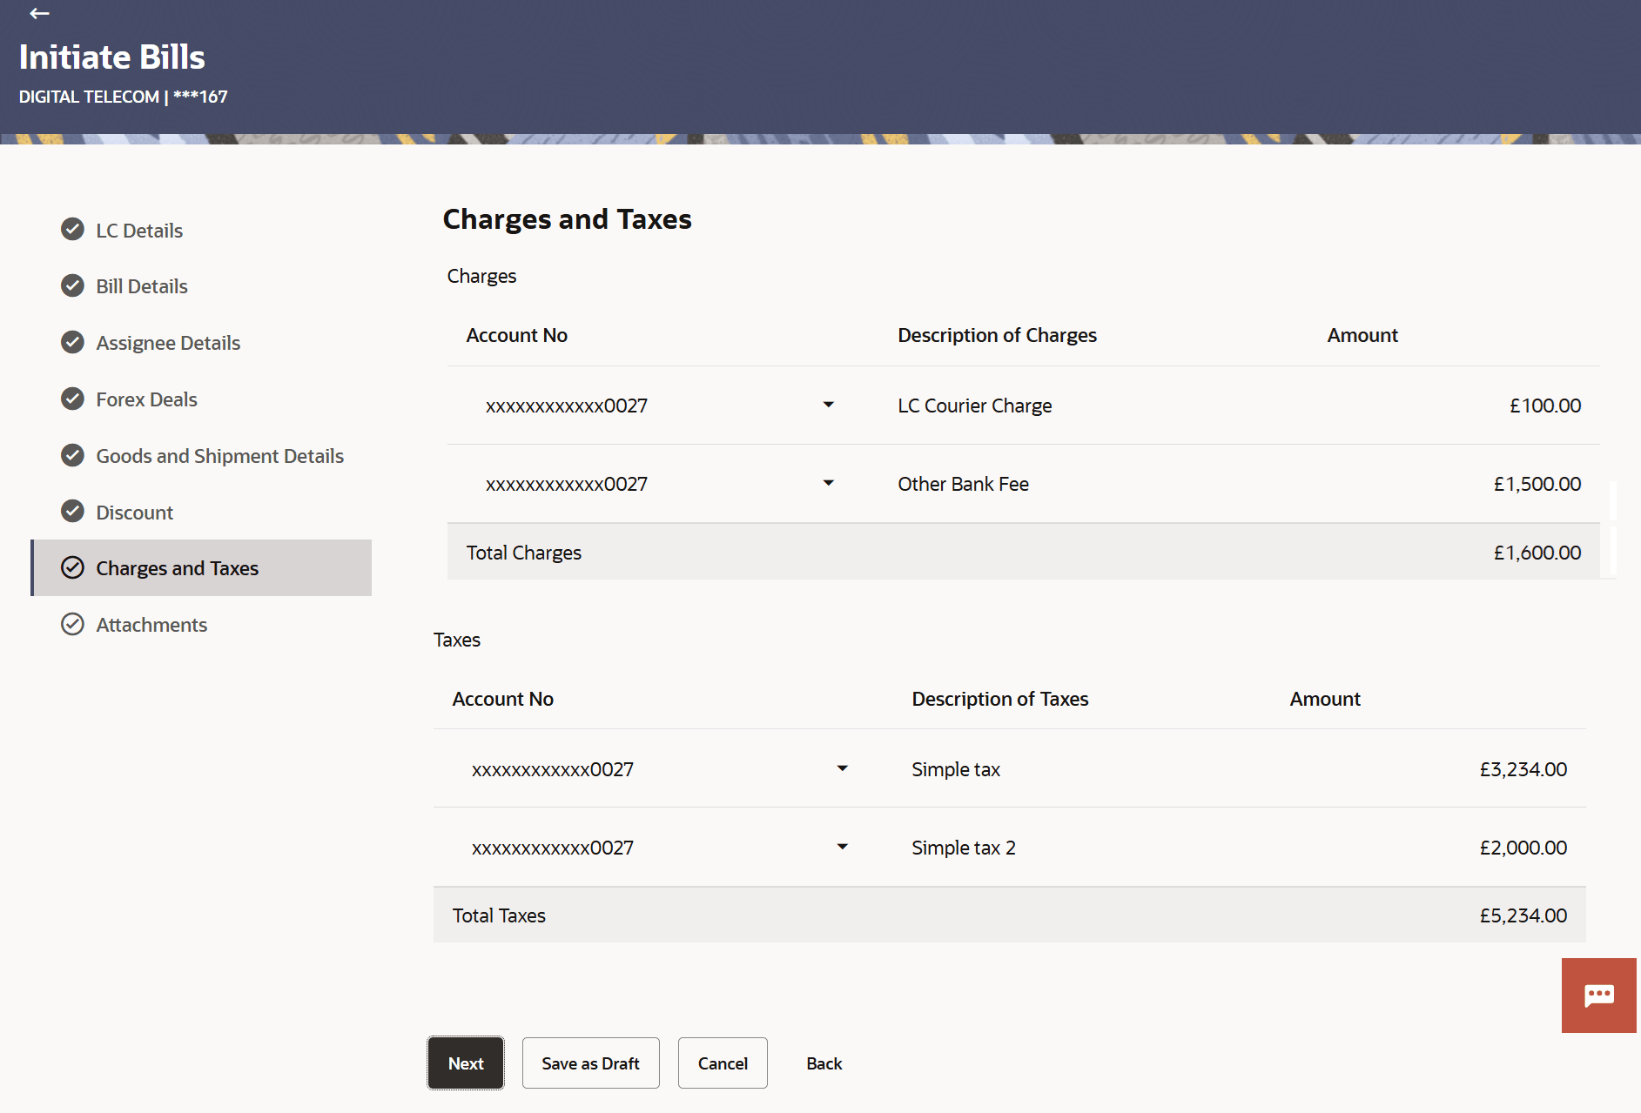This screenshot has height=1113, width=1641.
Task: Click the Forex Deals checkmark icon
Action: [73, 399]
